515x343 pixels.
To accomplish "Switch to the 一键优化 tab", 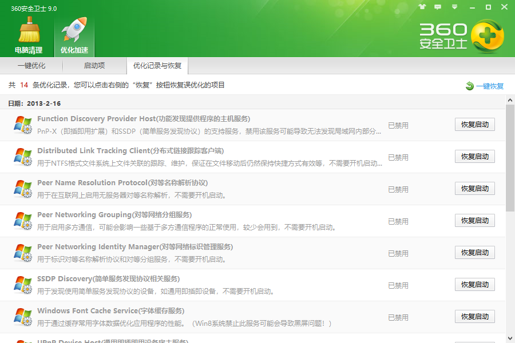I will click(x=31, y=66).
